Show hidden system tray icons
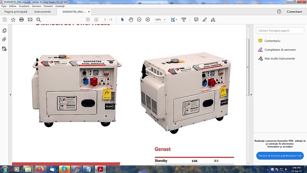The image size is (307, 173). (267, 169)
